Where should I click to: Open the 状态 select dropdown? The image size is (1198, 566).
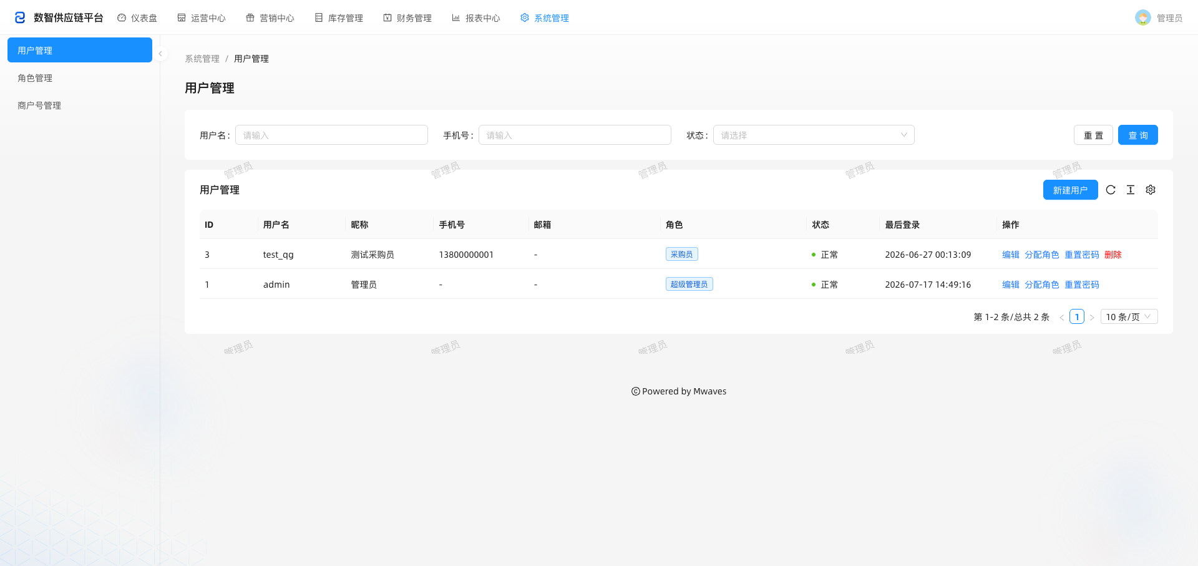point(814,135)
